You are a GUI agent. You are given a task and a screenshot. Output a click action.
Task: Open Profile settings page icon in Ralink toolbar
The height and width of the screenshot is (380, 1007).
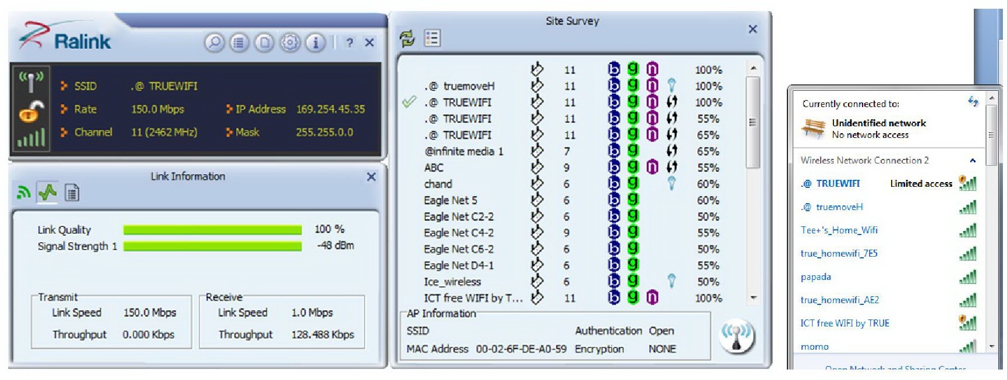264,42
